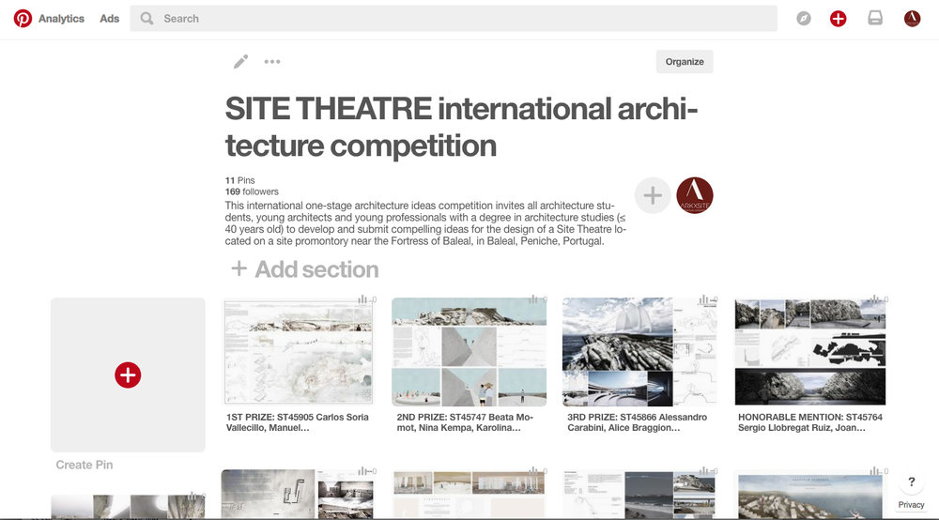
Task: Open the Honorable Mention ST45764 pin thumbnail
Action: 810,352
